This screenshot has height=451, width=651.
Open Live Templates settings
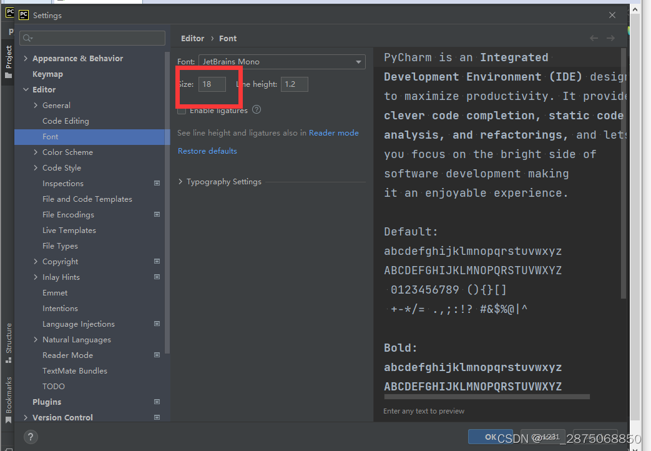[69, 230]
